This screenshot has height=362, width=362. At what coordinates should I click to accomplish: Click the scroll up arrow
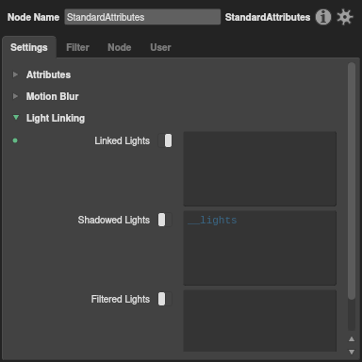(352, 339)
